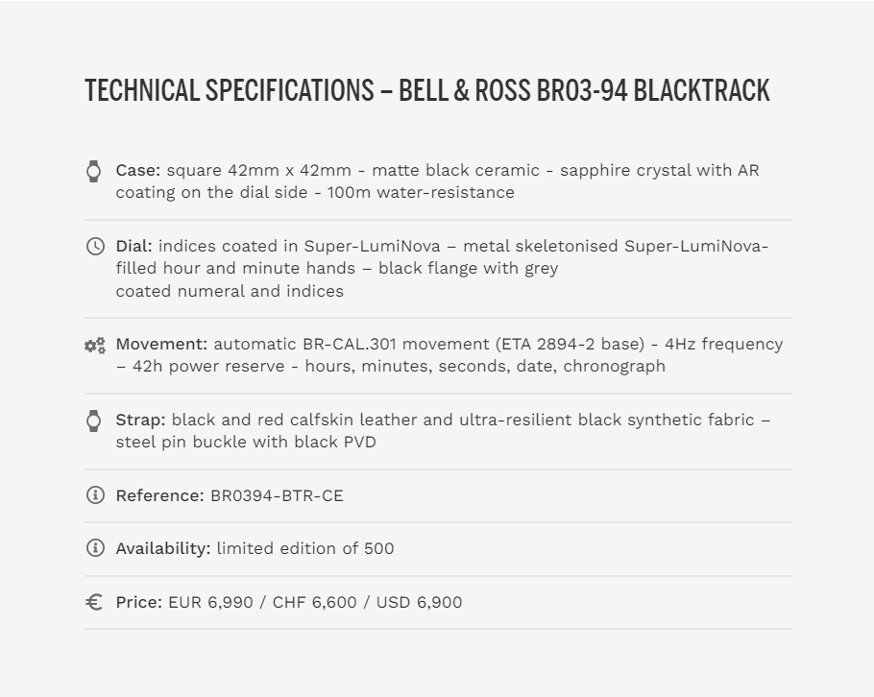Click the gears icon beside Movement
Viewport: 874px width, 697px height.
[95, 346]
